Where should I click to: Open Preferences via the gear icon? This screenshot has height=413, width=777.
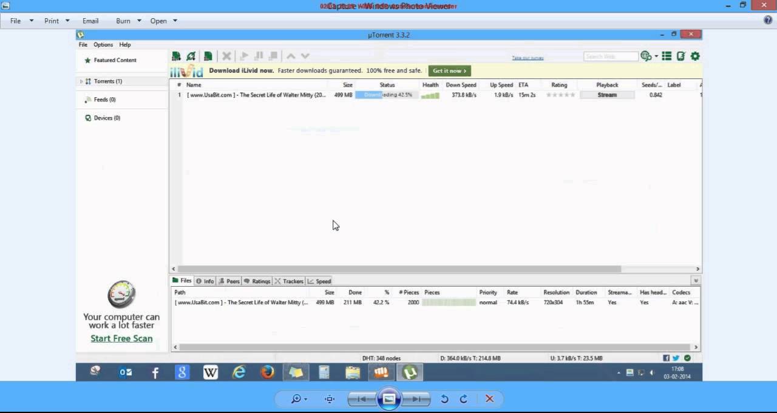point(695,56)
